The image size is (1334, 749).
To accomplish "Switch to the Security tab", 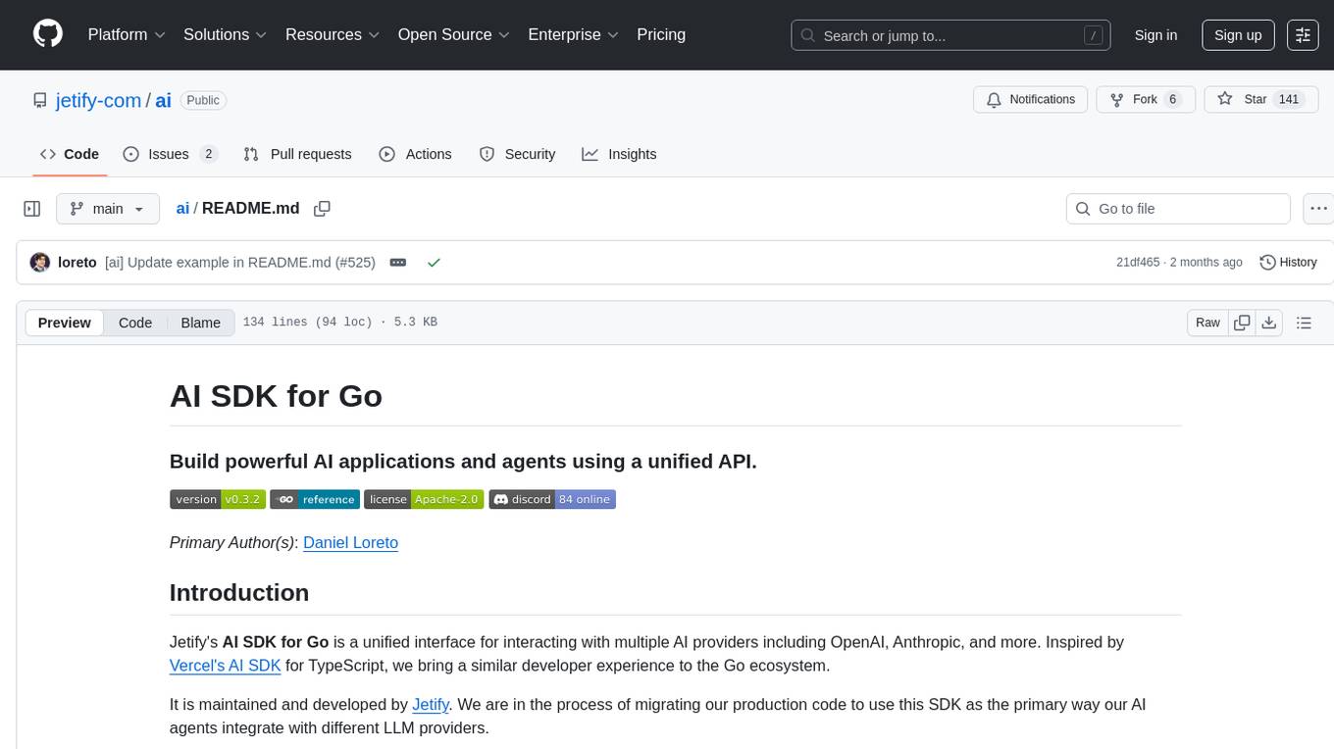I will 517,154.
